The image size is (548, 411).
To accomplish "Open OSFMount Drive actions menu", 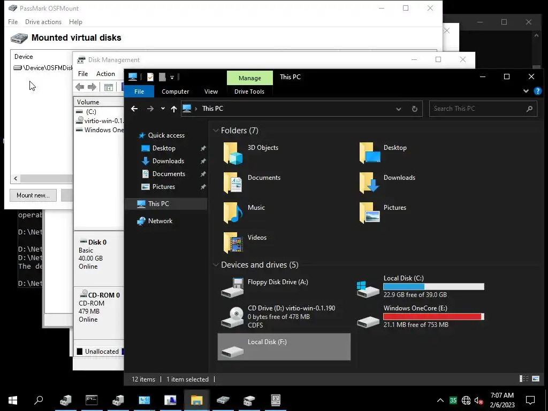I will coord(43,21).
